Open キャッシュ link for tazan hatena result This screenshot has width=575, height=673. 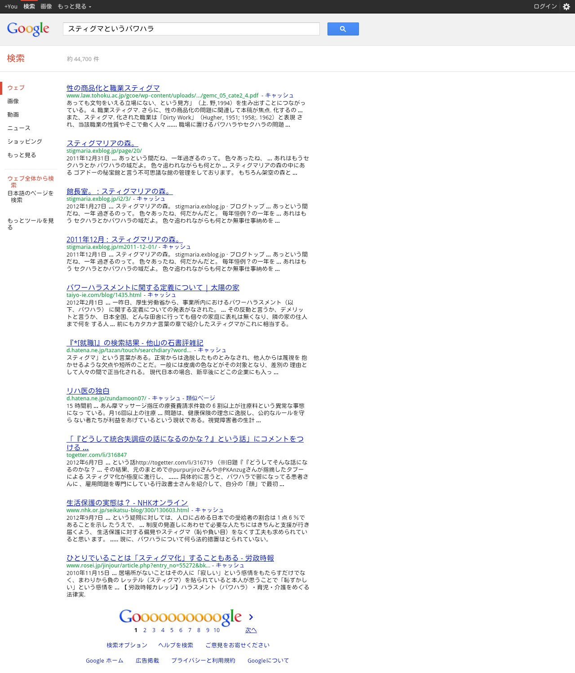[212, 350]
